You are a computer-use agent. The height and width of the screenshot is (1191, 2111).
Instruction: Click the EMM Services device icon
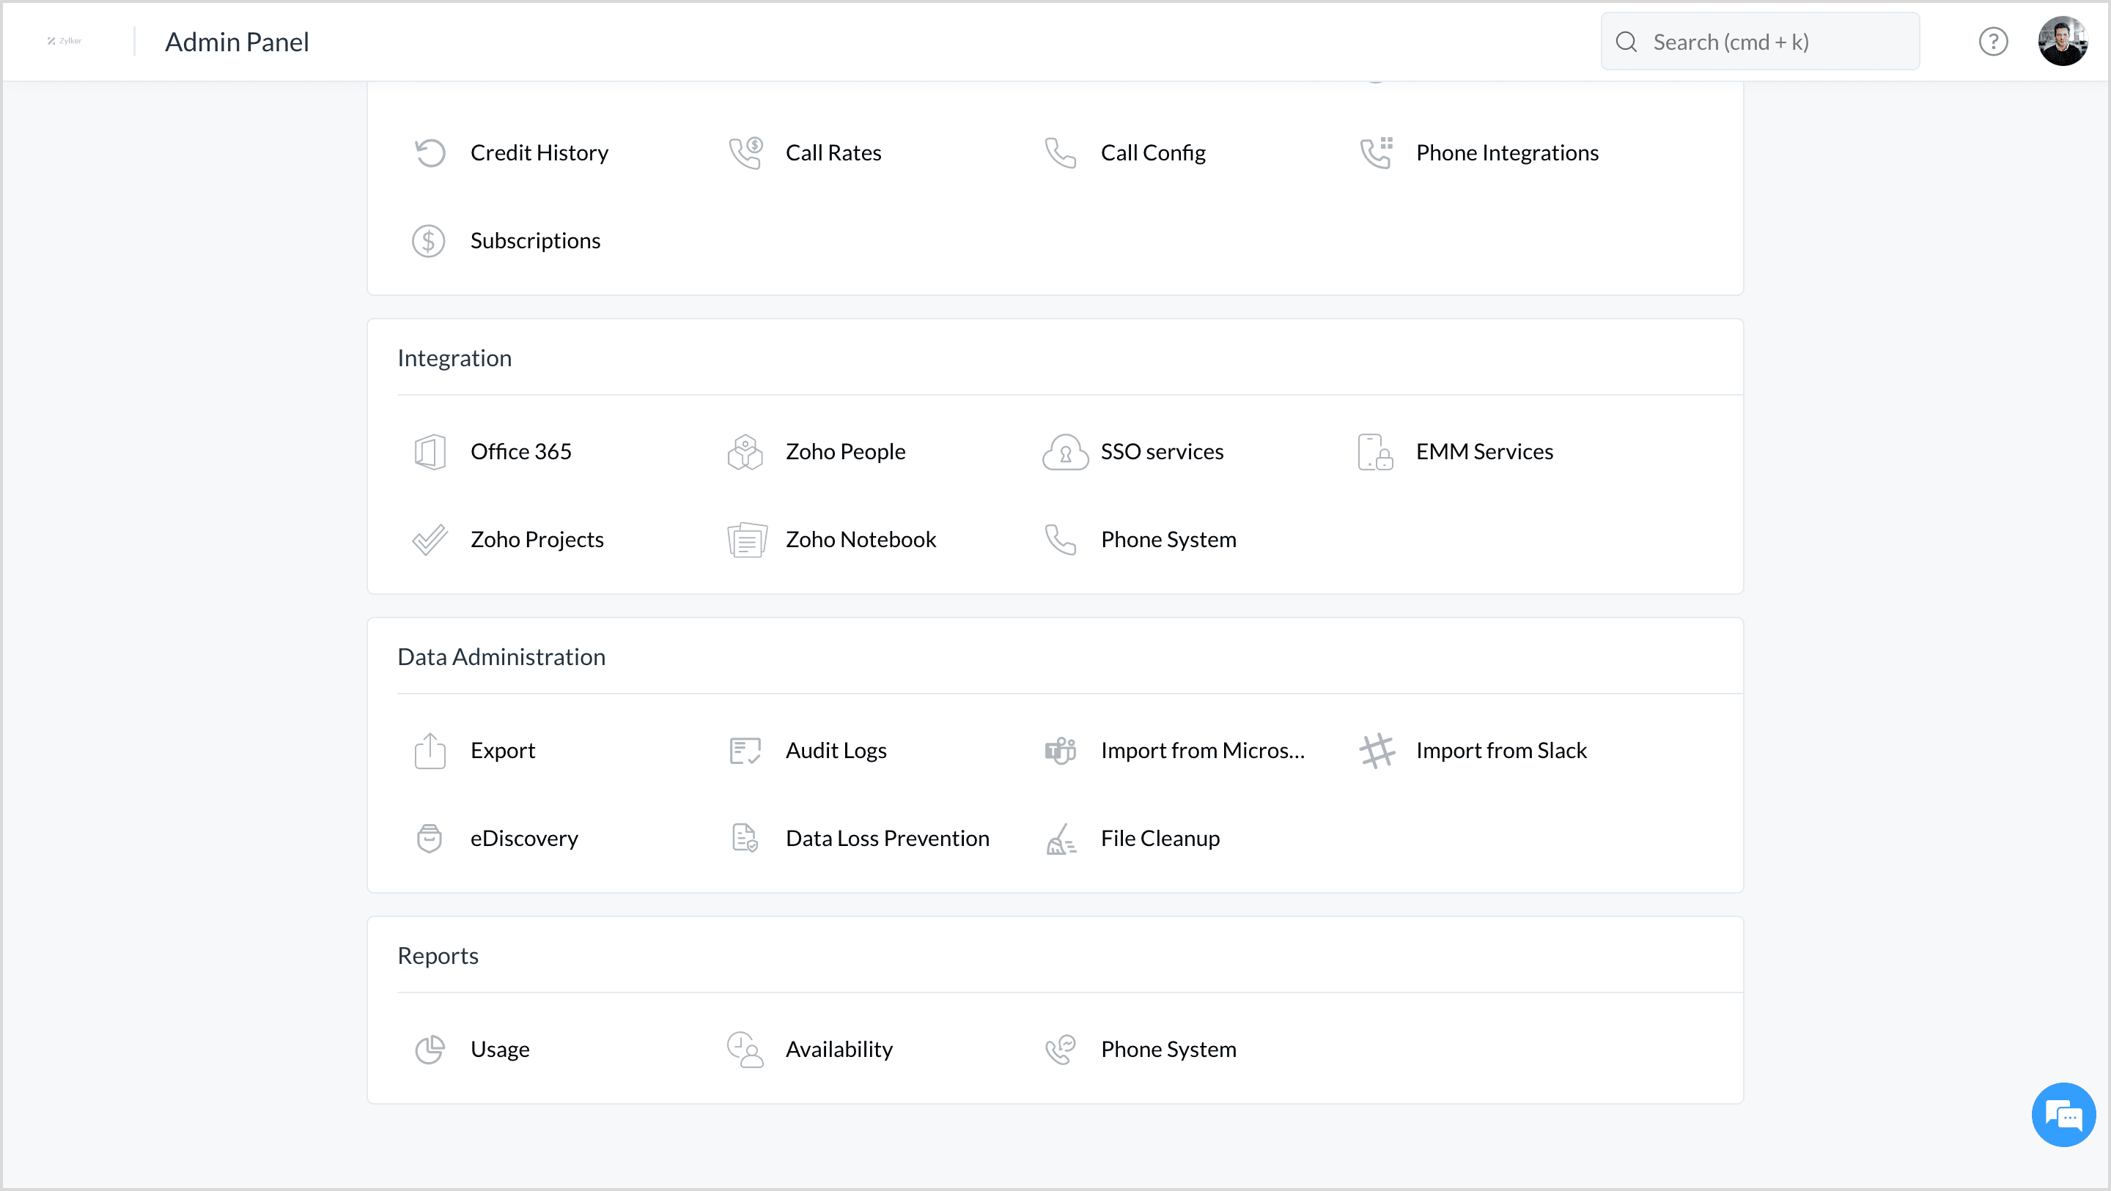pos(1375,451)
